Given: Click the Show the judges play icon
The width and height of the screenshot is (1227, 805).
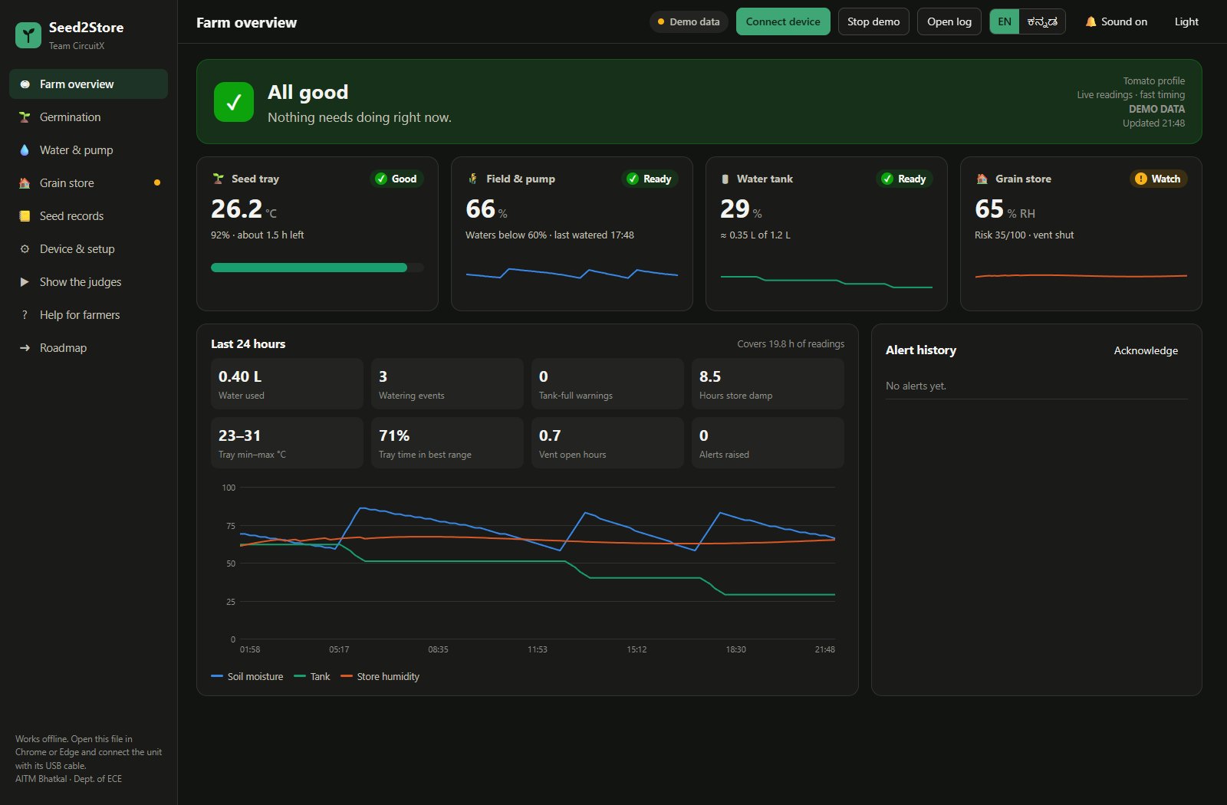Looking at the screenshot, I should 25,282.
